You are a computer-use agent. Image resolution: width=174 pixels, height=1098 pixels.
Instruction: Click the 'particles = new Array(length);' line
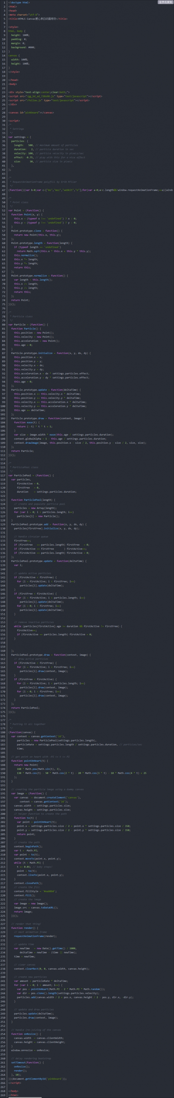coord(35,508)
